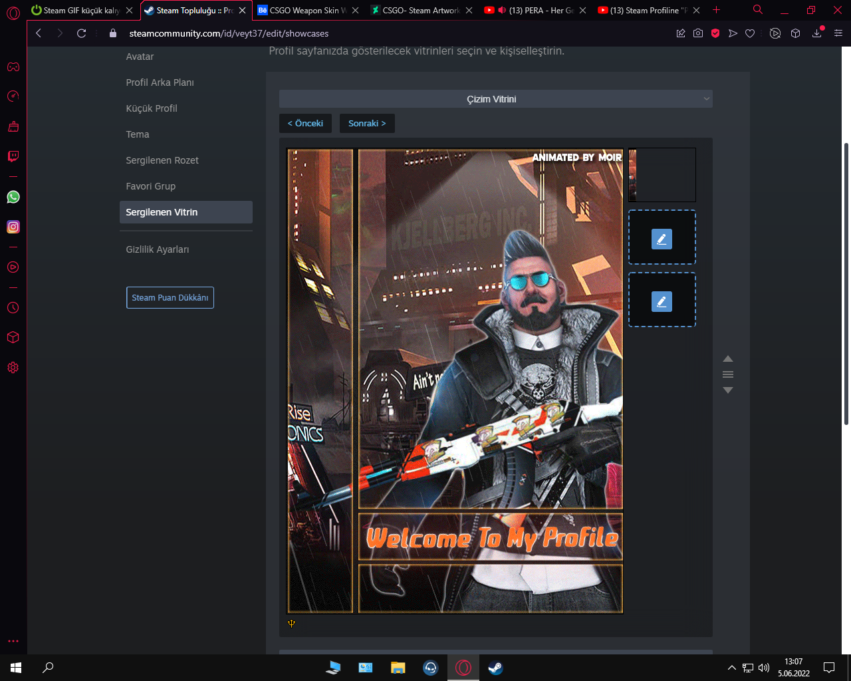Image resolution: width=851 pixels, height=681 pixels.
Task: Click the Sonraki next button
Action: (367, 123)
